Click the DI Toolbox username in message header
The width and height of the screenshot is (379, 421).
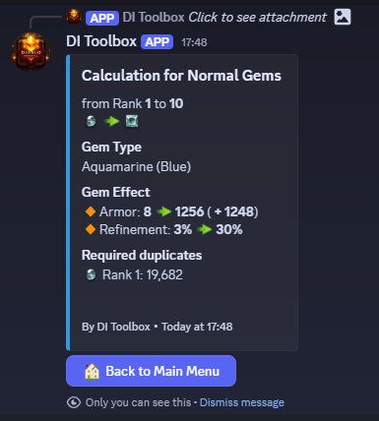(101, 41)
